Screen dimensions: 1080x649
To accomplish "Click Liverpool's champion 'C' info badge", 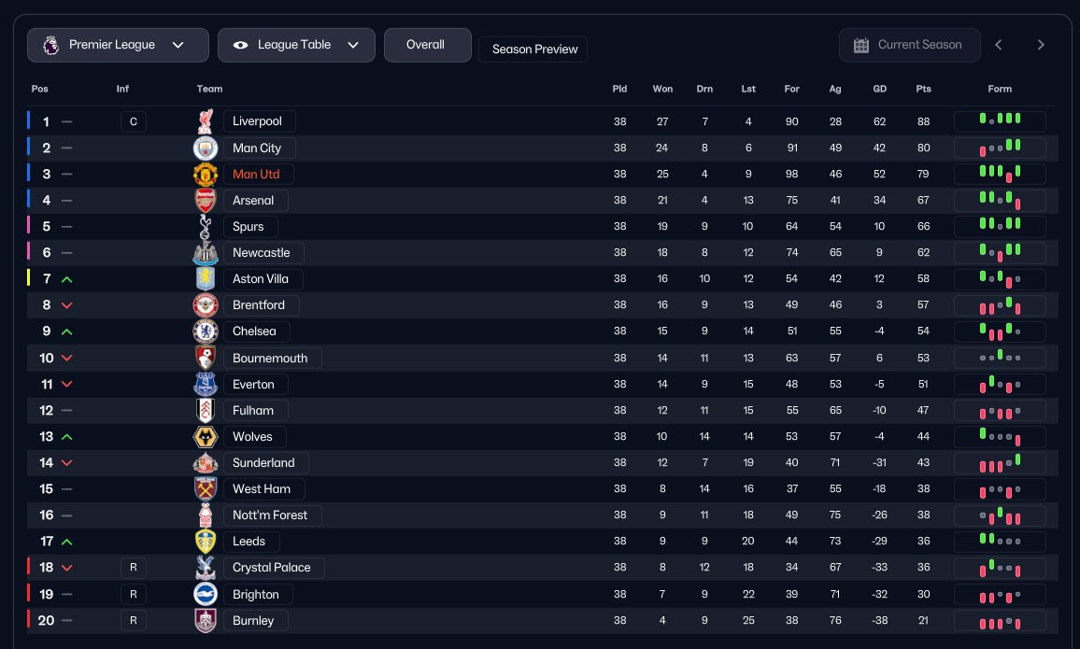I will click(x=133, y=121).
